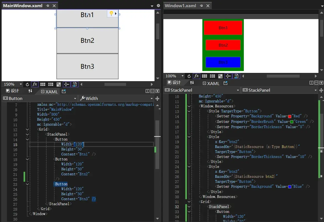Open the right StackPanel navigation dropdown
This screenshot has width=324, height=222.
pos(280,90)
